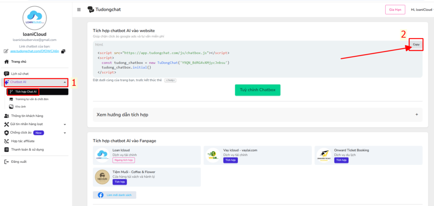
Task: Click Ngưng tích hợp for Loan Icloud
Action: 124,160
